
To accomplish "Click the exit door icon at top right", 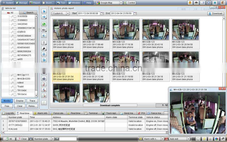I will coord(223,3).
